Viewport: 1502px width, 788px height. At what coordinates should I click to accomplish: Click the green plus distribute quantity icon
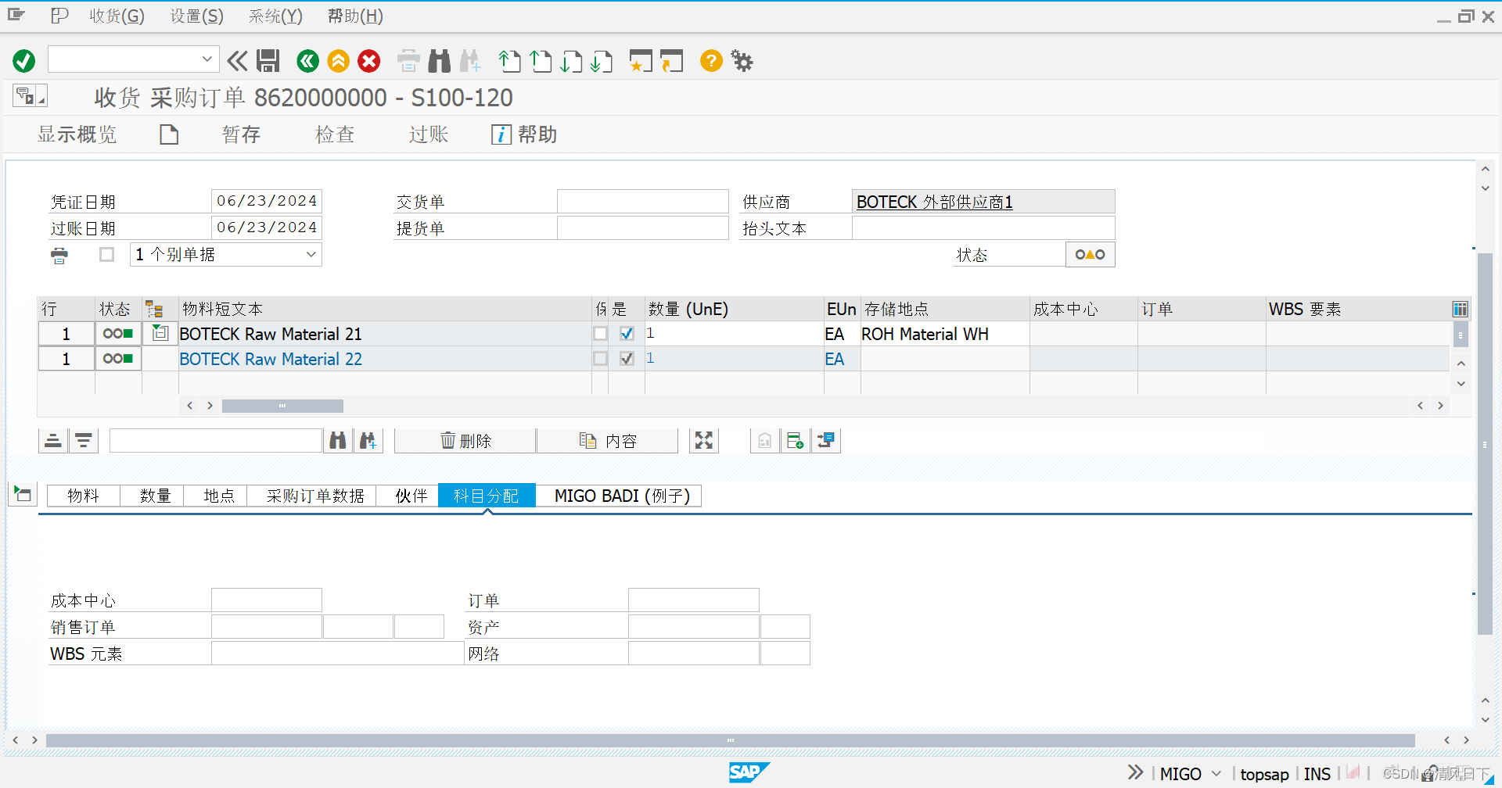point(795,441)
